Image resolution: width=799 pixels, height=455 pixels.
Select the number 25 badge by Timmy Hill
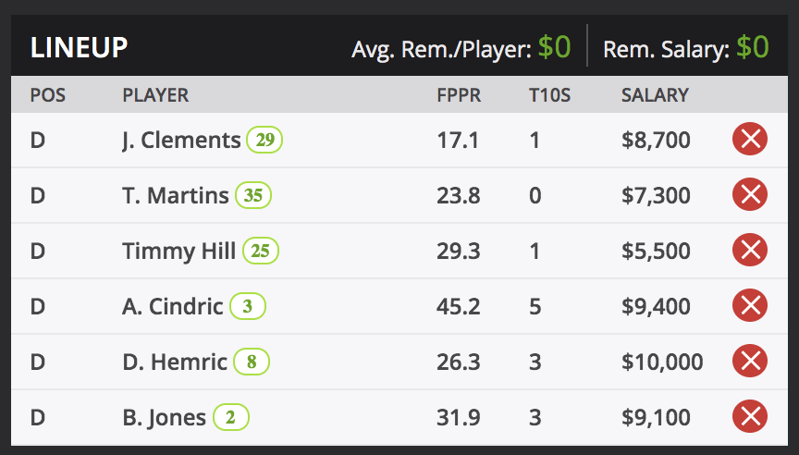261,252
